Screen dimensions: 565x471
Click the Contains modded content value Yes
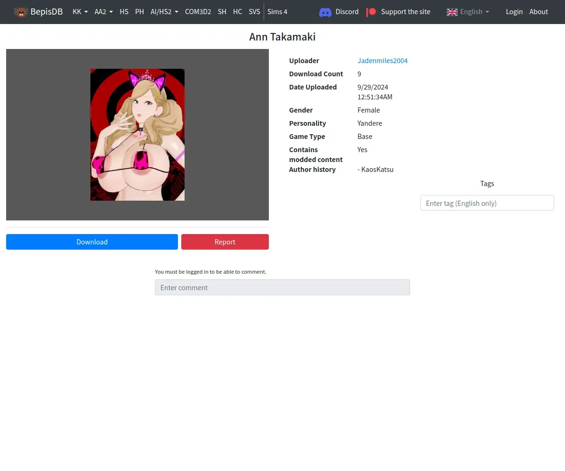click(x=362, y=150)
